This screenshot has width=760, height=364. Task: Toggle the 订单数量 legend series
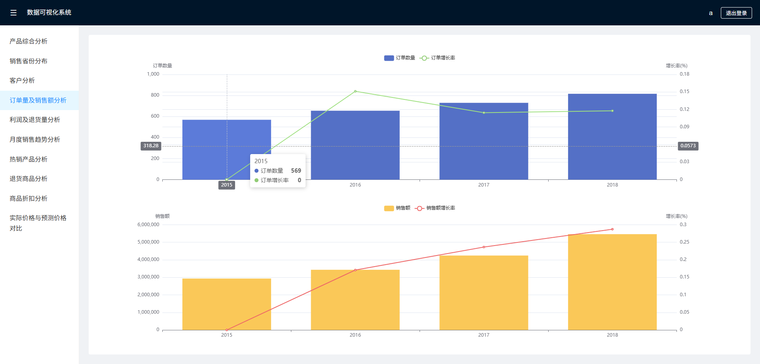(x=399, y=58)
